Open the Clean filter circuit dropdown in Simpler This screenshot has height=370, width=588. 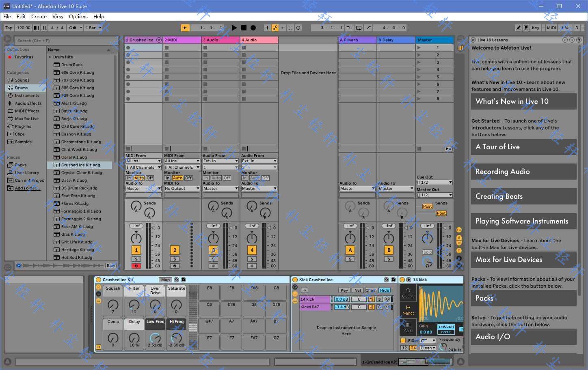click(427, 348)
